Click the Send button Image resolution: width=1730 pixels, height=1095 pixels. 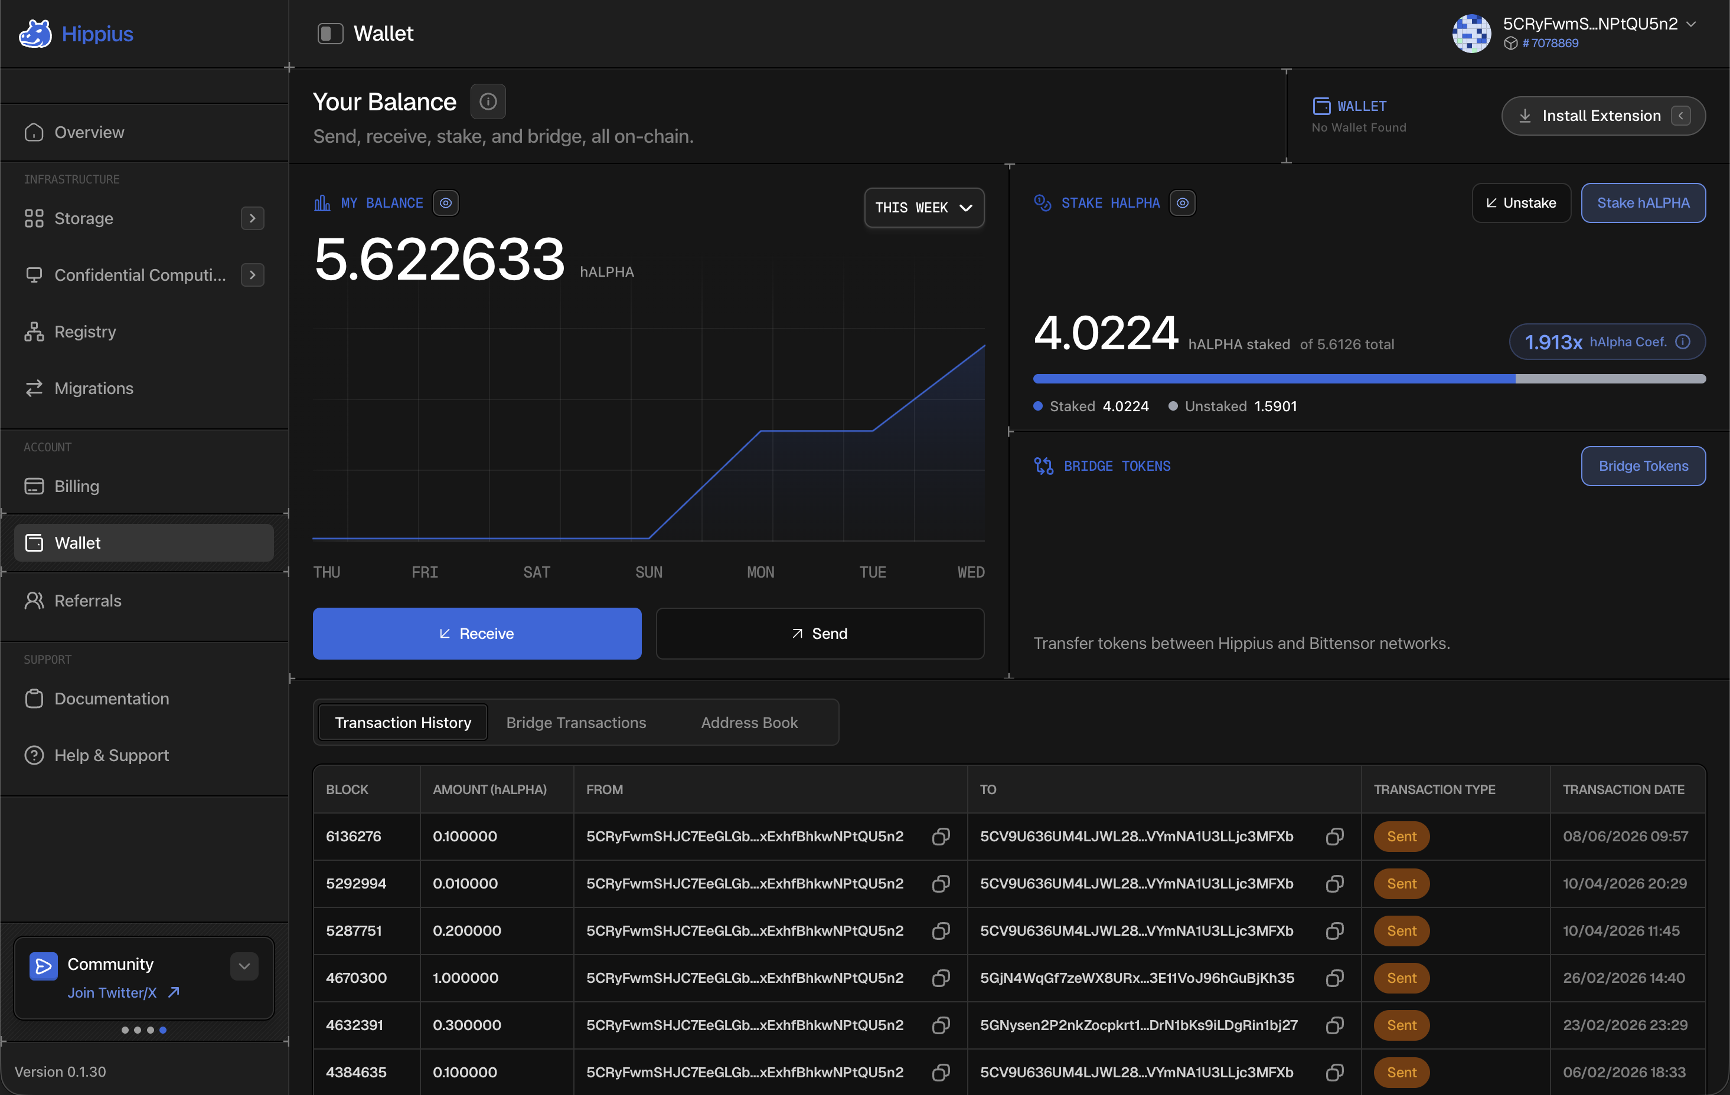(820, 633)
